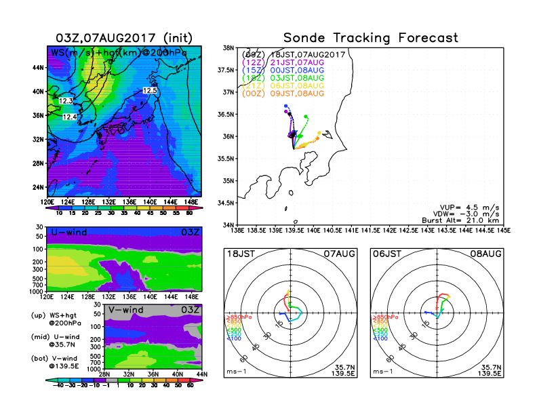Image resolution: width=537 pixels, height=415 pixels.
Task: Click the '12.3' height contour label
Action: click(x=66, y=100)
